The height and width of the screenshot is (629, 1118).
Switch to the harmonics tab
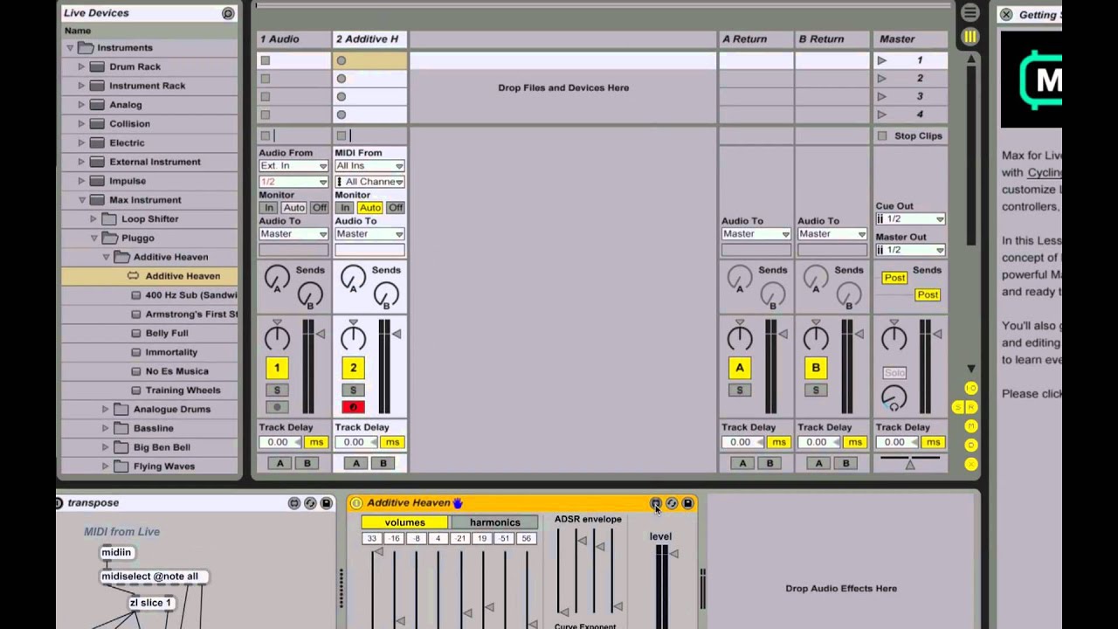tap(494, 522)
